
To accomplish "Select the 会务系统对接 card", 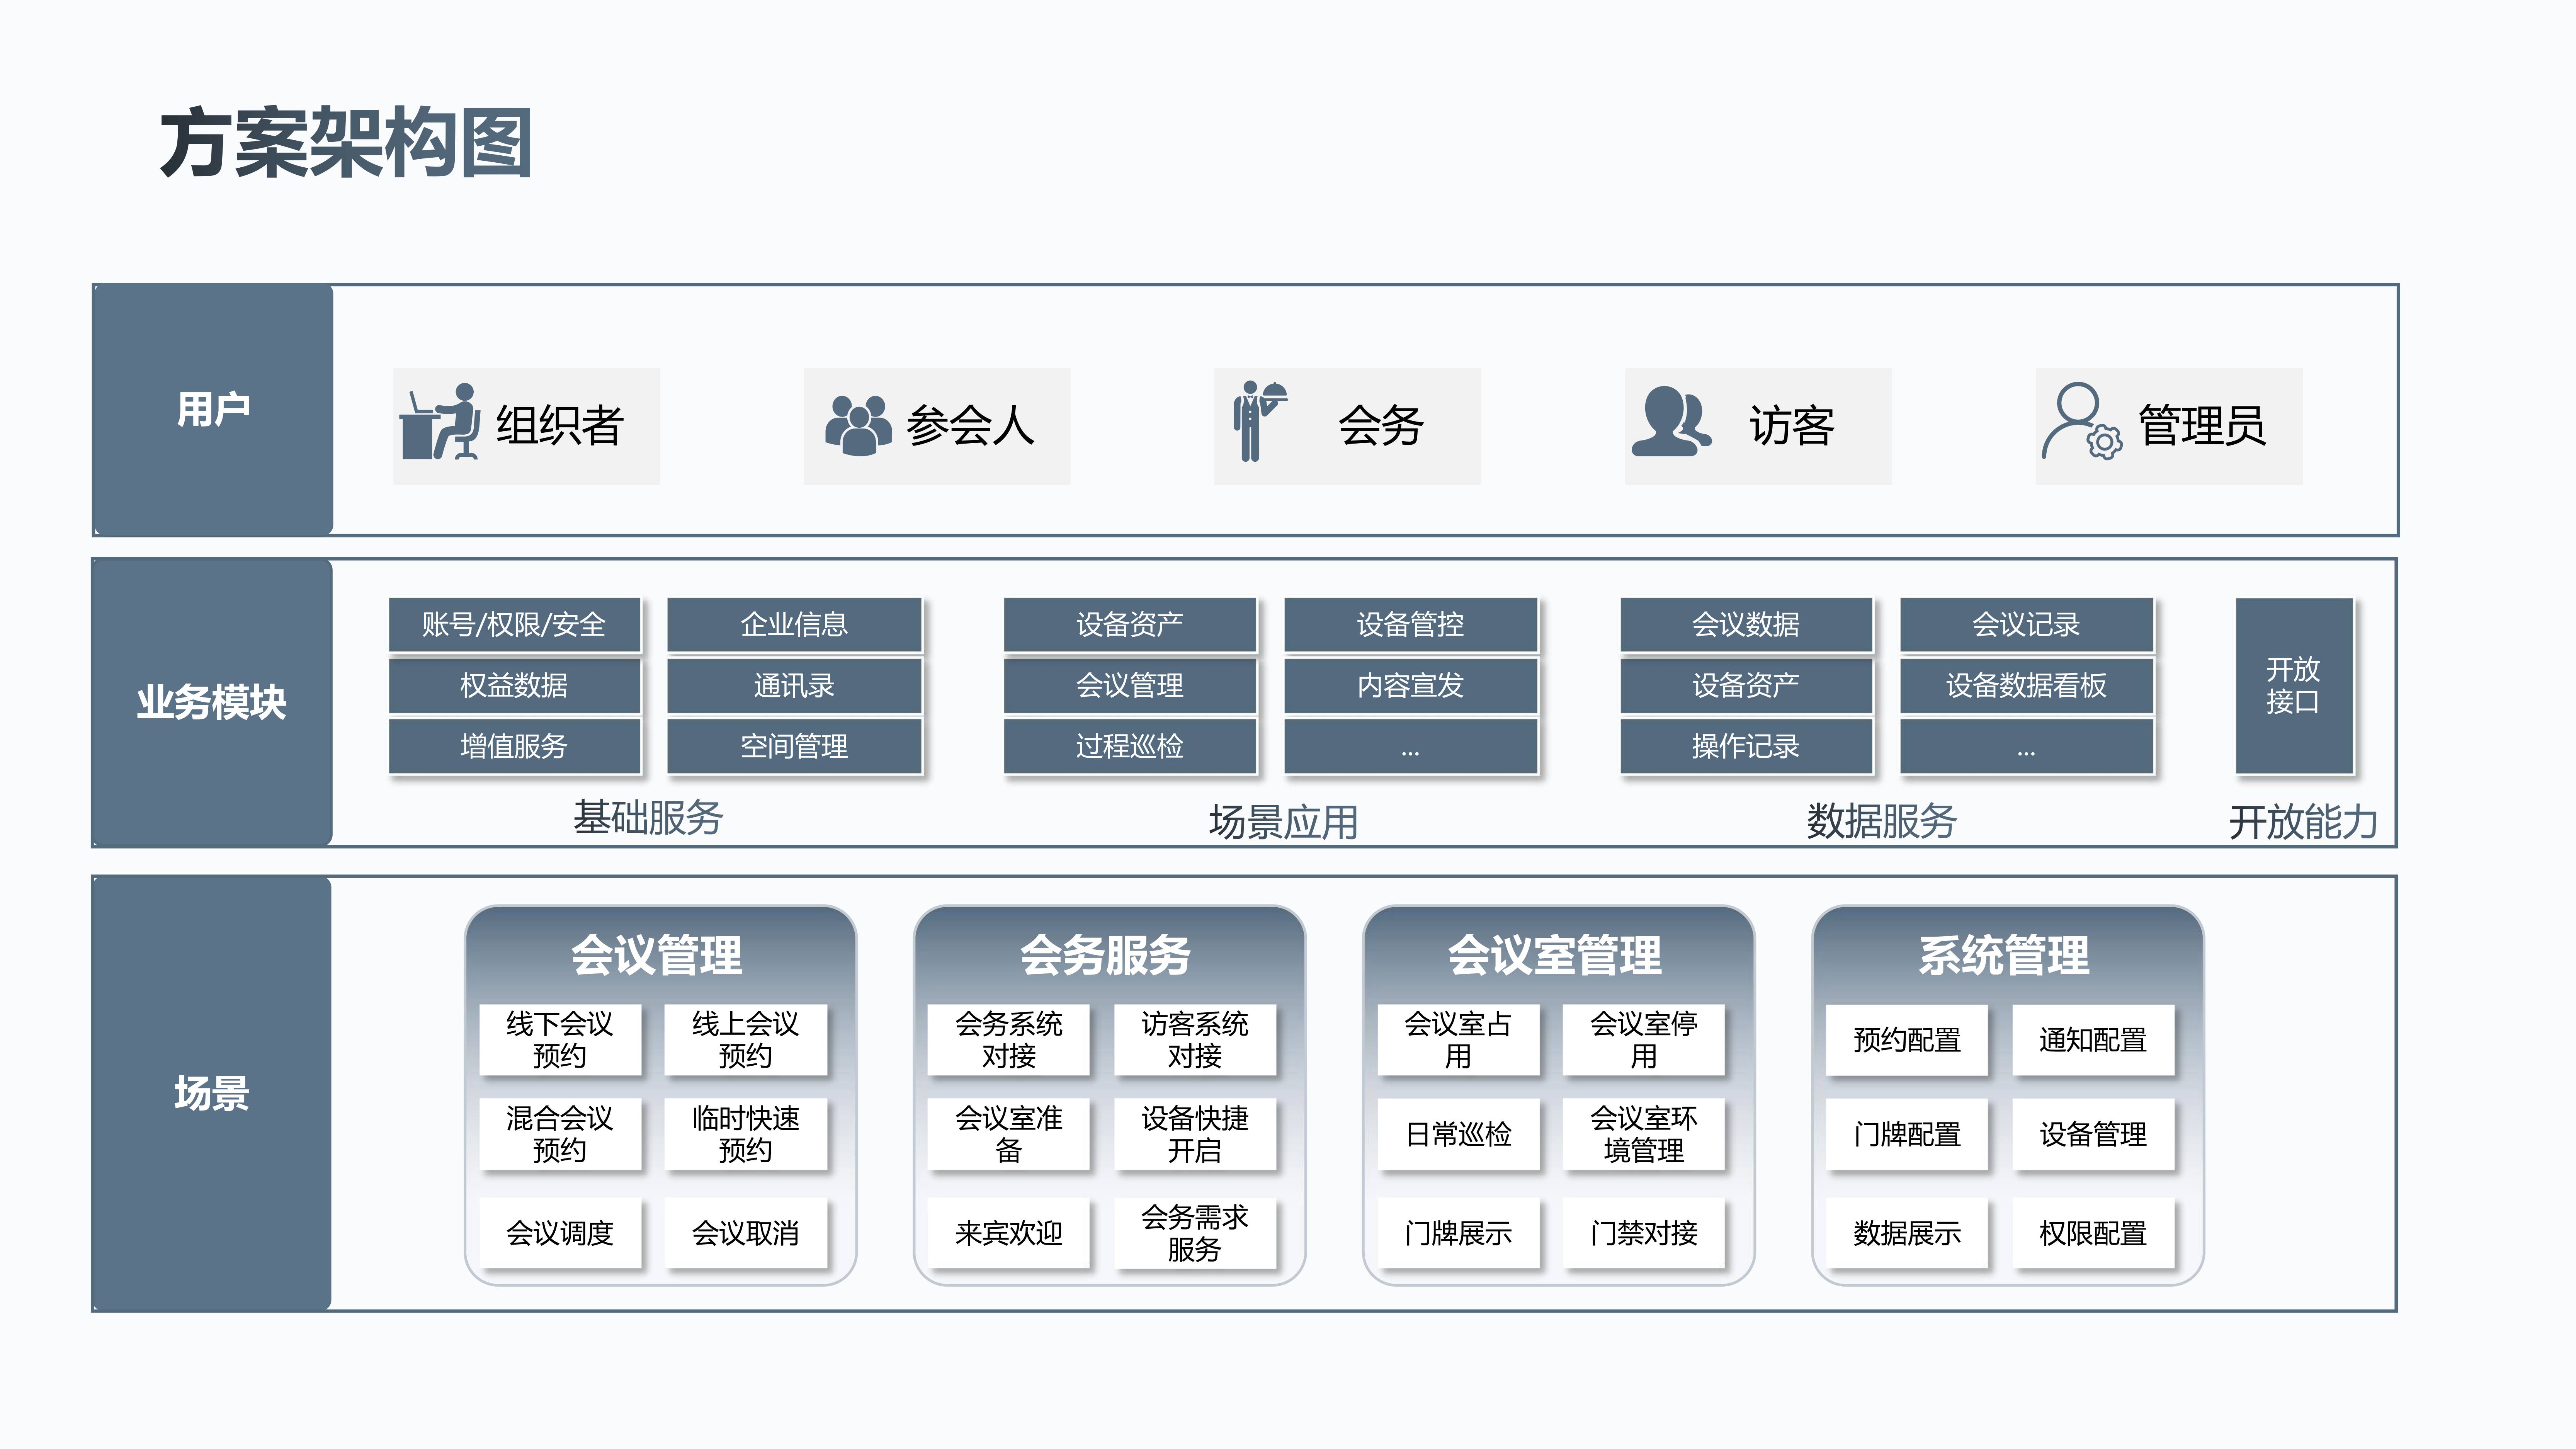I will point(1009,1040).
